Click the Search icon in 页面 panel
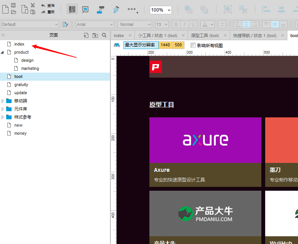The height and width of the screenshot is (244, 298). 104,35
